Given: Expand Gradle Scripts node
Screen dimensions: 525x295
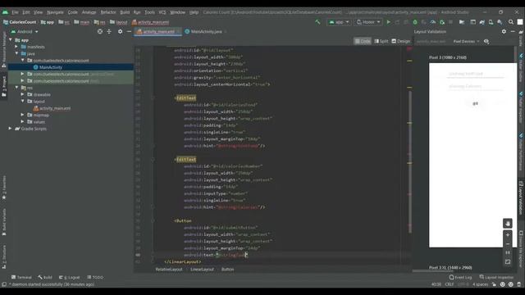Looking at the screenshot, I should click(10, 129).
